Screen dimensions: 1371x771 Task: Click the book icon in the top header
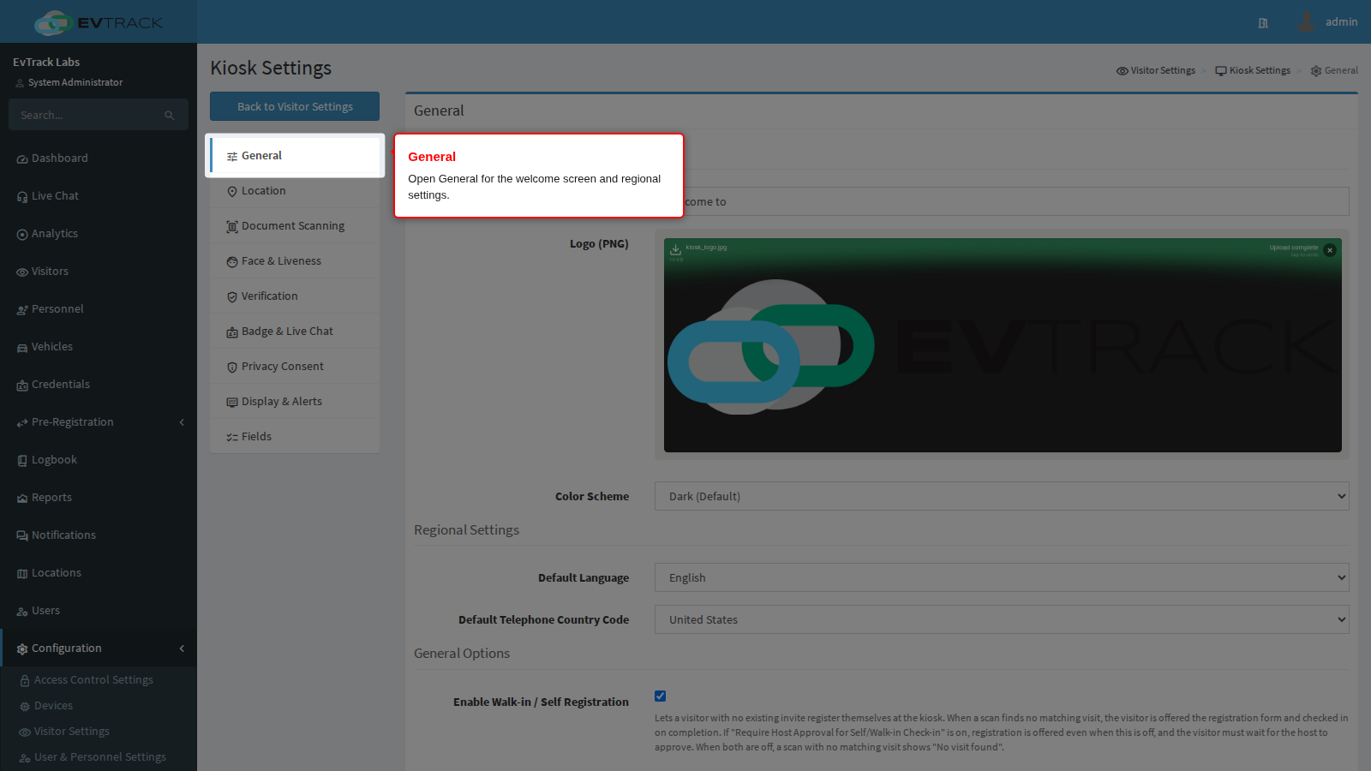1263,23
